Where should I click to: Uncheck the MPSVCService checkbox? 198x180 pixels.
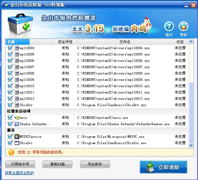[x=10, y=137]
